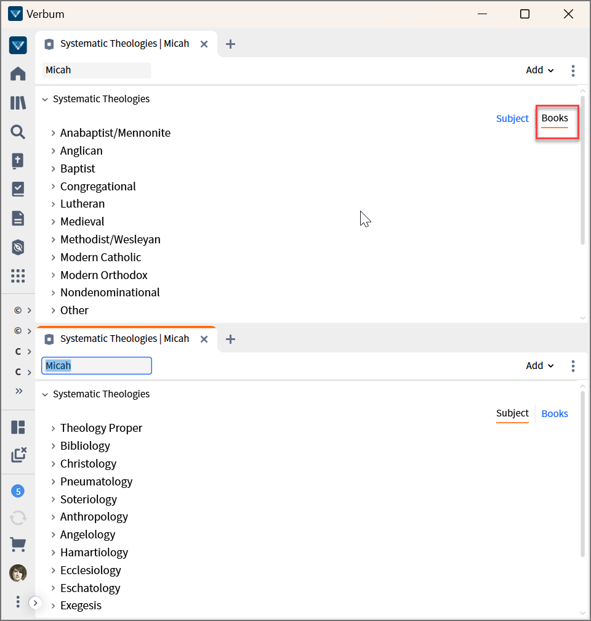Select the Other row
Image resolution: width=591 pixels, height=621 pixels.
pos(74,310)
